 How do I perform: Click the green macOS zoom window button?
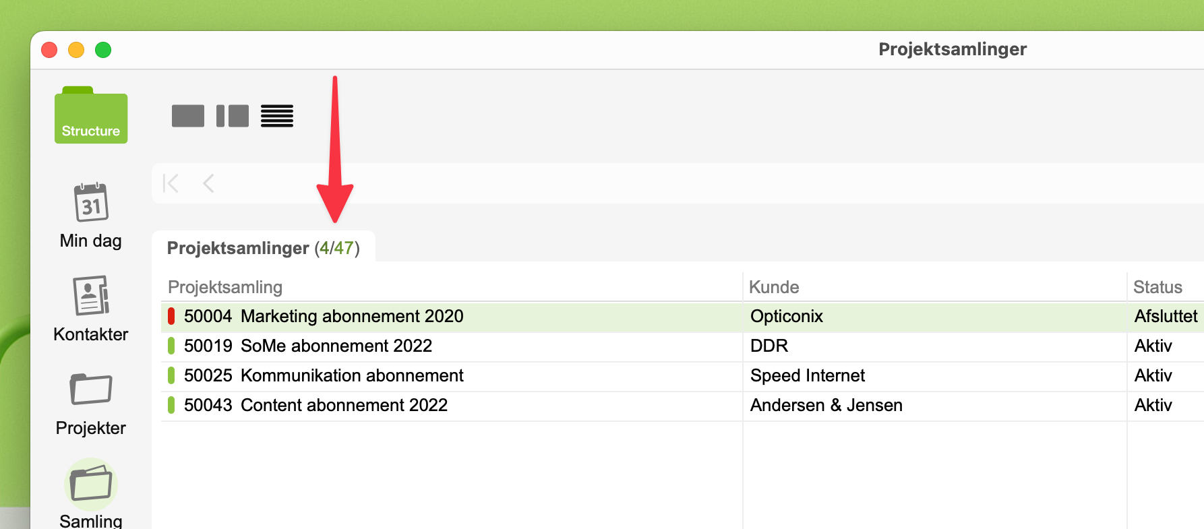[103, 50]
